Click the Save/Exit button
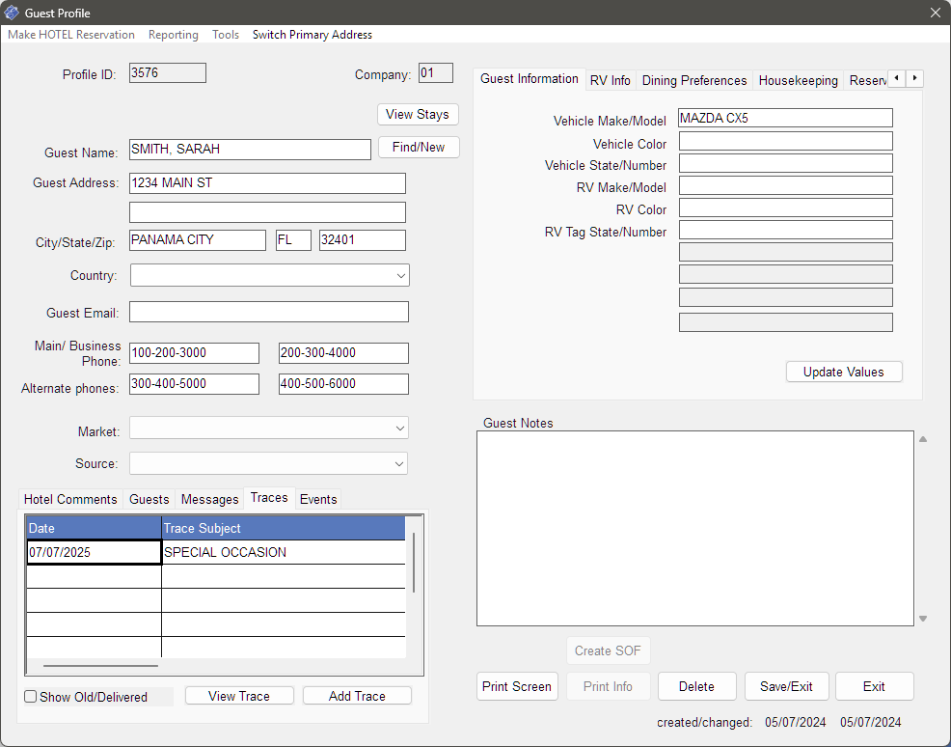Viewport: 951px width, 747px height. pyautogui.click(x=787, y=686)
